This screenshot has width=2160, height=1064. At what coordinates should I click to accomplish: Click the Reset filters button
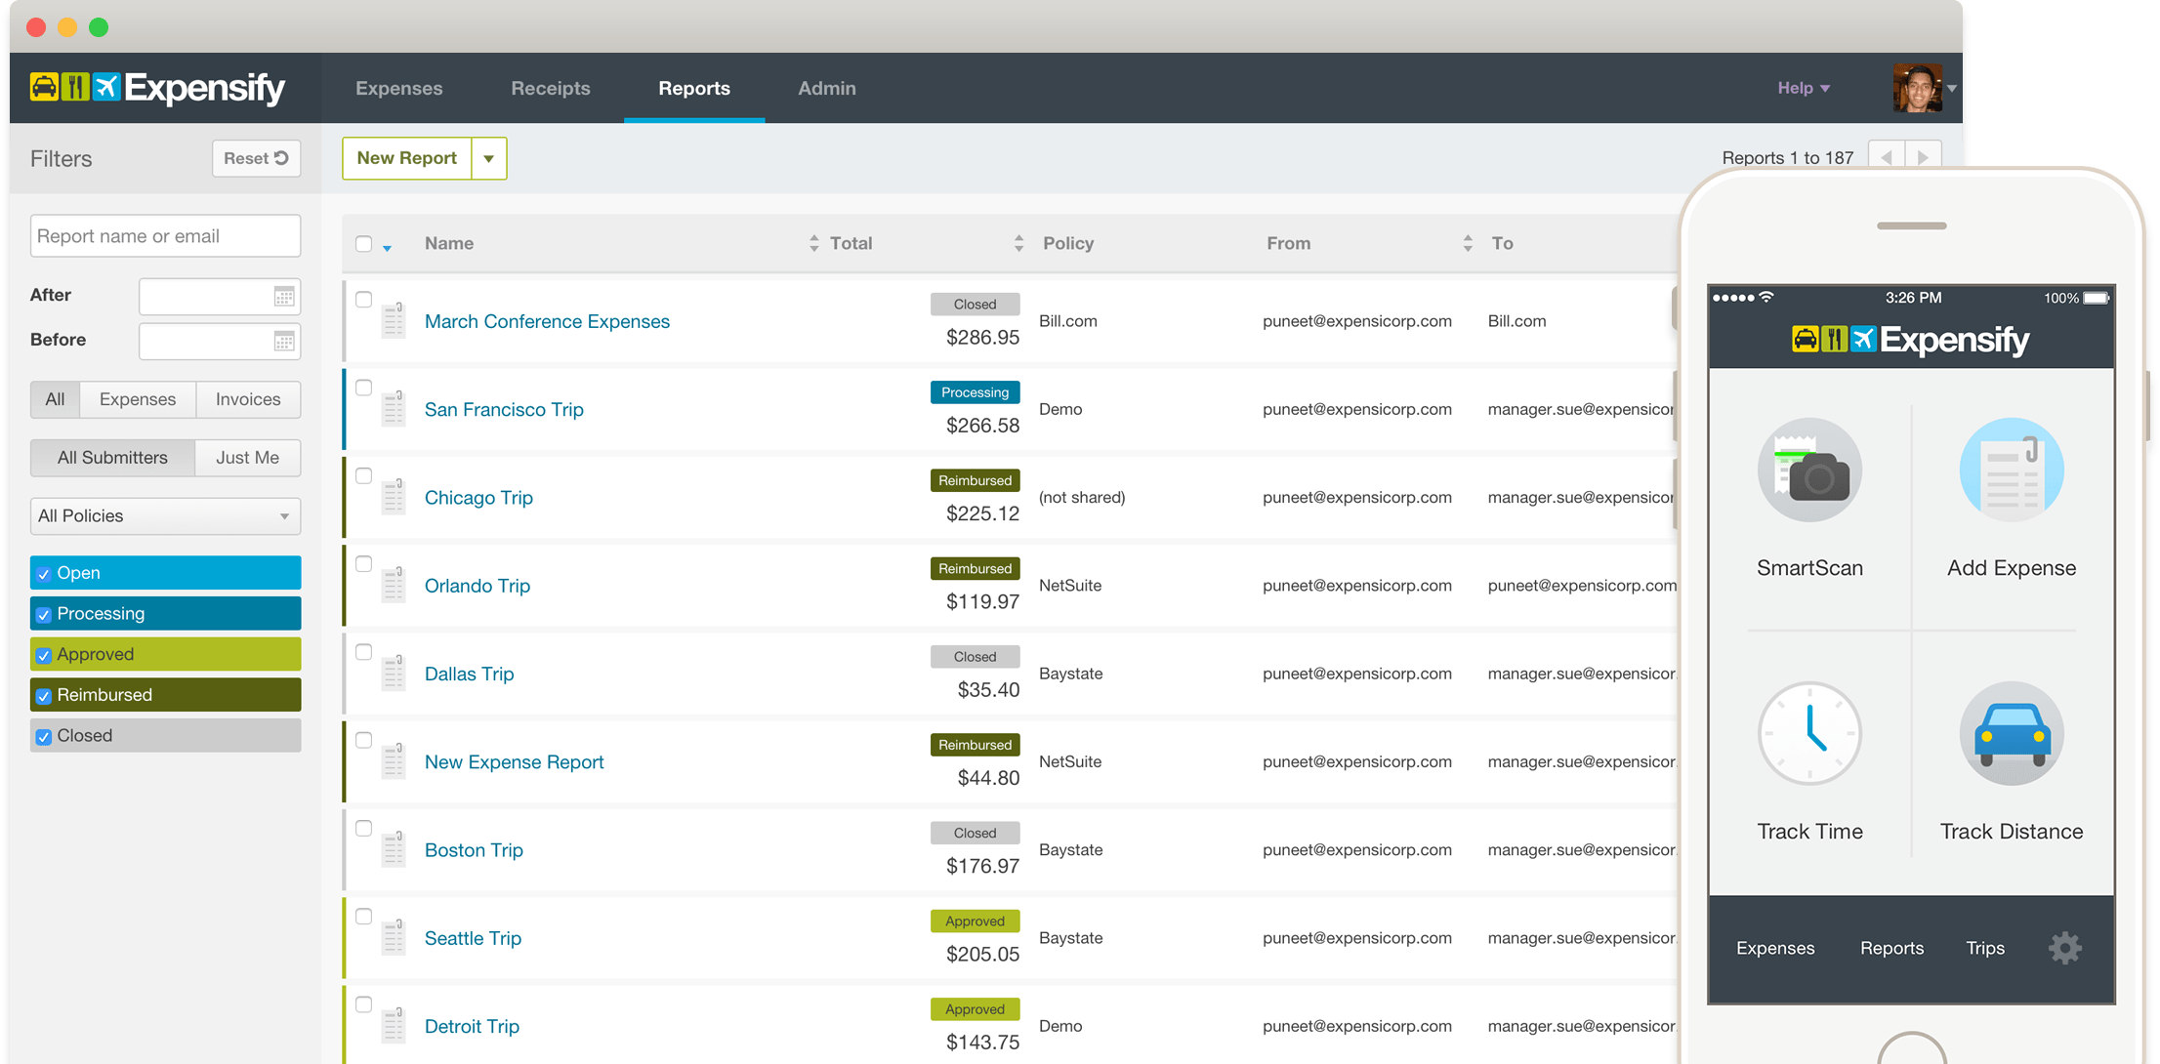[x=256, y=158]
